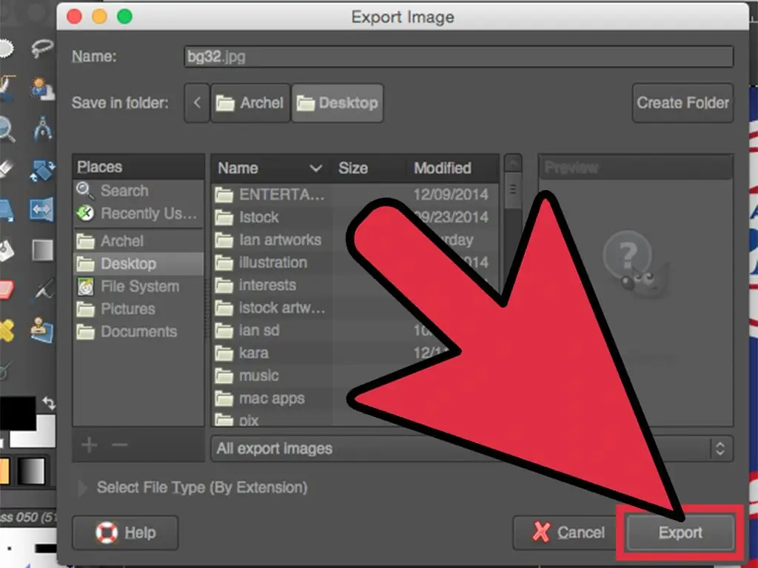Swap foreground and background colors
The height and width of the screenshot is (568, 758).
(49, 402)
